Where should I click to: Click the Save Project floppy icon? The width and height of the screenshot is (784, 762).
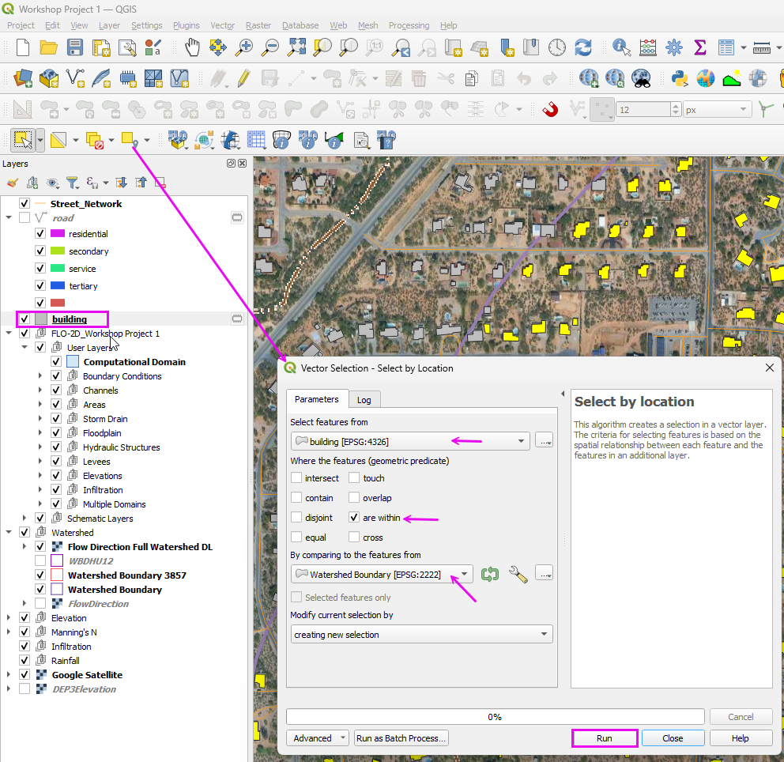coord(75,47)
